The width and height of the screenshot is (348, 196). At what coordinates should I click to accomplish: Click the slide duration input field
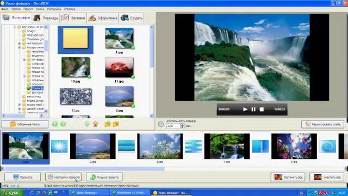tap(173, 126)
